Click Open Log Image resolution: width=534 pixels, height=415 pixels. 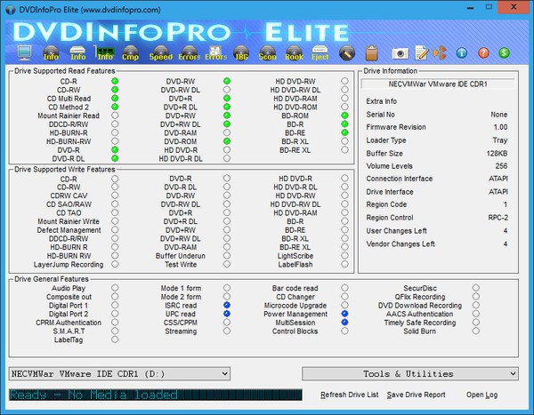pos(481,395)
